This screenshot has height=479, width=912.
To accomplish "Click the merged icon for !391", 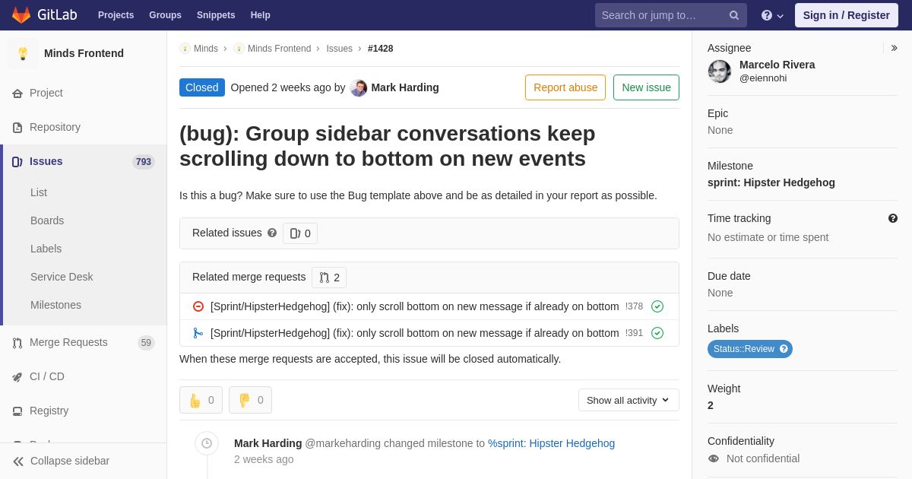I will click(x=198, y=333).
